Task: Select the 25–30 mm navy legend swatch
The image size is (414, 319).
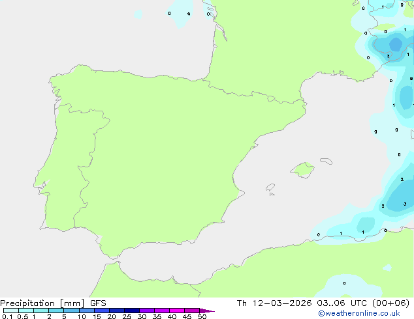Action: tap(132, 311)
